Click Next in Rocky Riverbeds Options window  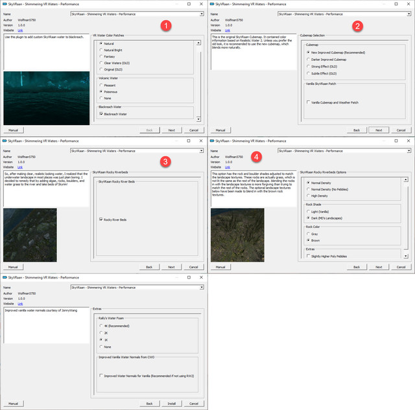tap(379, 267)
